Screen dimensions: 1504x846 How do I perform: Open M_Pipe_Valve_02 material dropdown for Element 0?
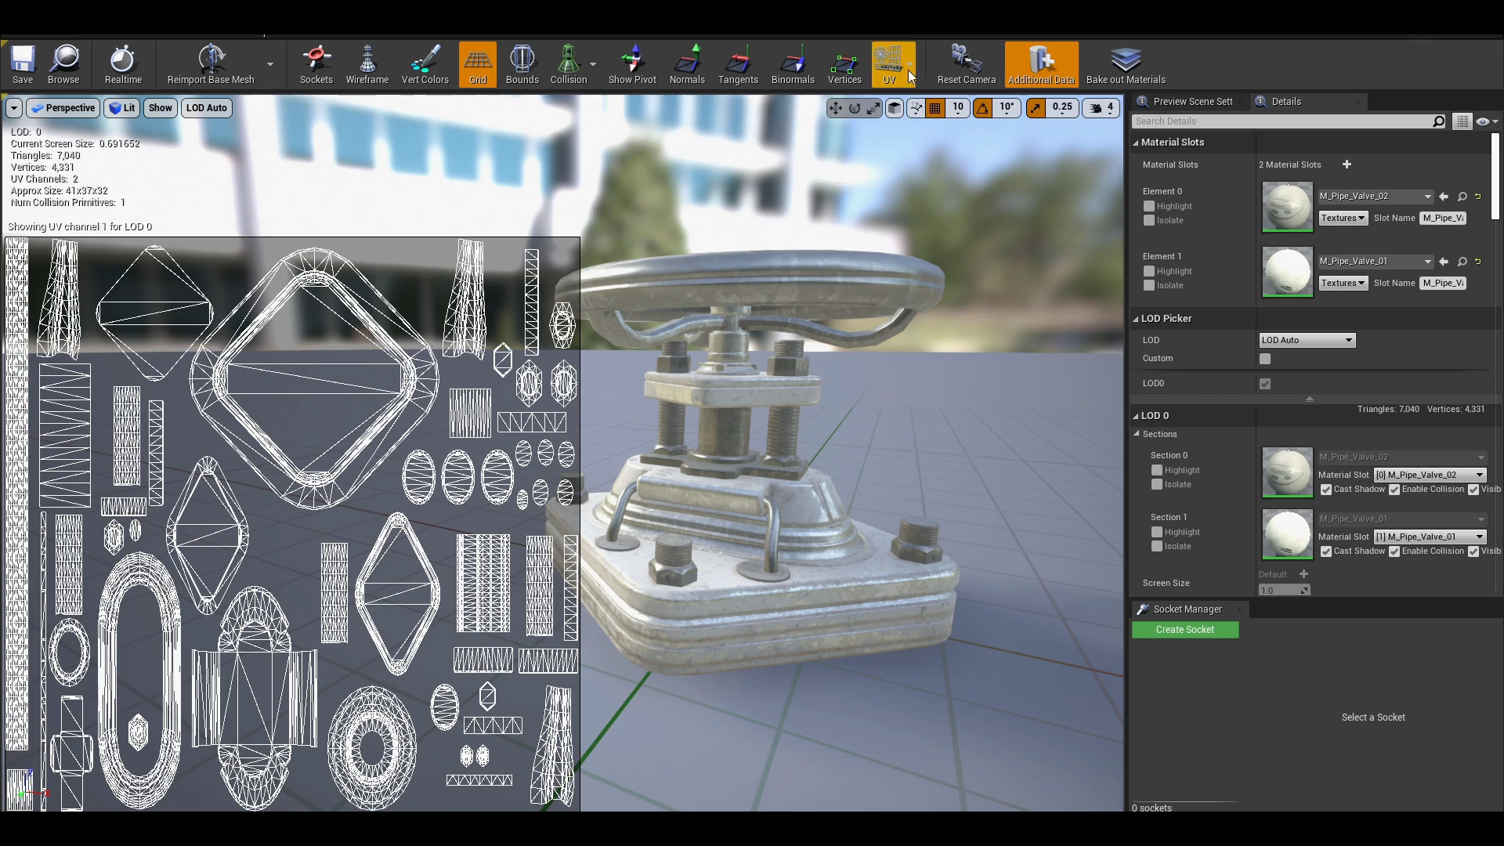[x=1376, y=197]
